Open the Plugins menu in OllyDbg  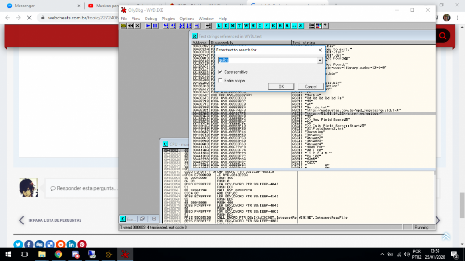click(168, 19)
